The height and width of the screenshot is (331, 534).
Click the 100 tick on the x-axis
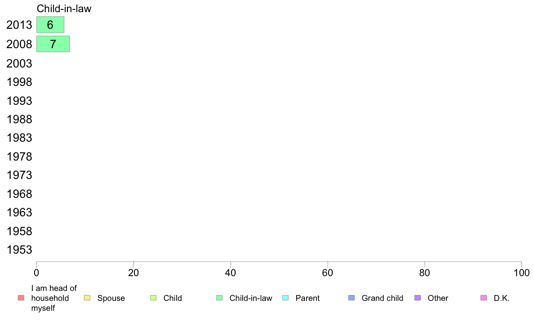[521, 273]
